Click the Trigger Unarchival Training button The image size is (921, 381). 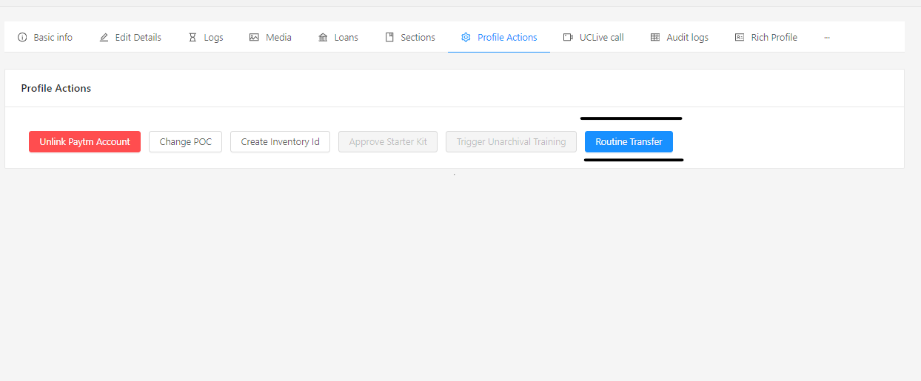click(511, 141)
